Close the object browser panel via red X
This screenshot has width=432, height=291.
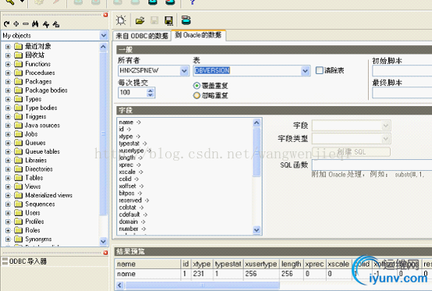click(105, 15)
